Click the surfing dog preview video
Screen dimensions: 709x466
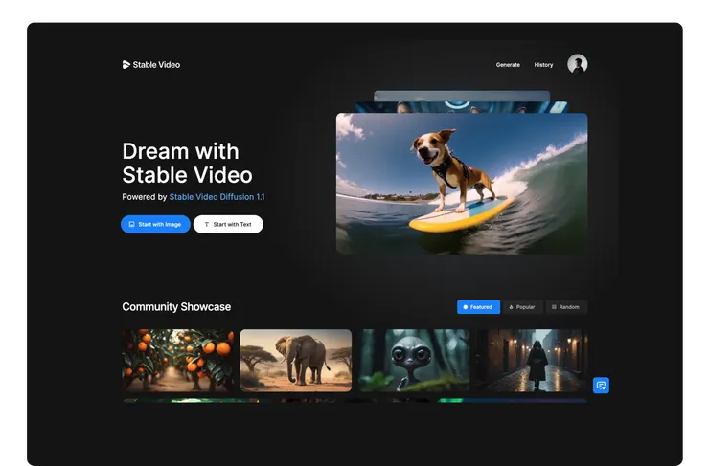click(x=462, y=184)
